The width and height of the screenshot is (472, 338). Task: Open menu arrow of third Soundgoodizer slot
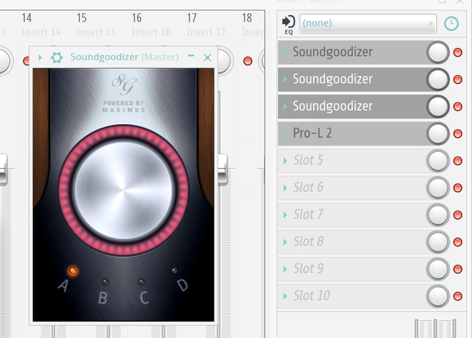click(285, 106)
